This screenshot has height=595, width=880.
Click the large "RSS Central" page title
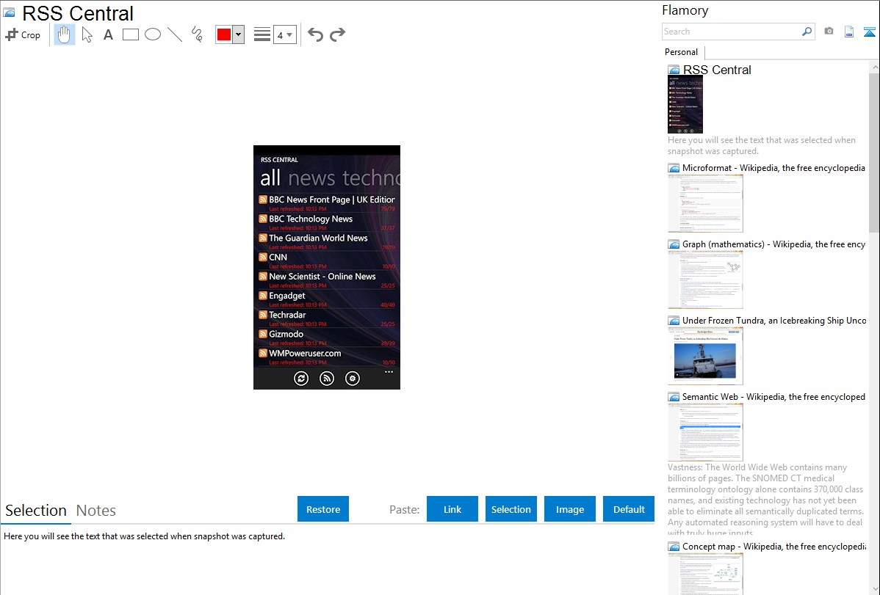[77, 13]
